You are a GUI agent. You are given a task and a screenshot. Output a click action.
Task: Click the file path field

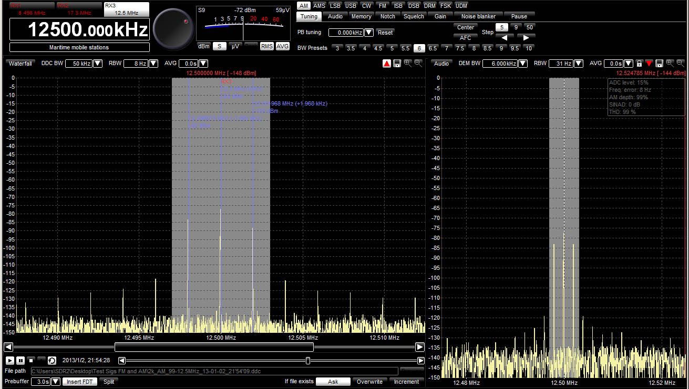(x=214, y=371)
